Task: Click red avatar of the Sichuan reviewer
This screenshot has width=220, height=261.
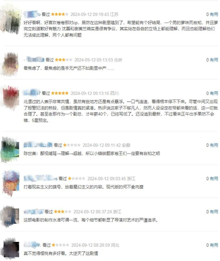Action: point(10,97)
